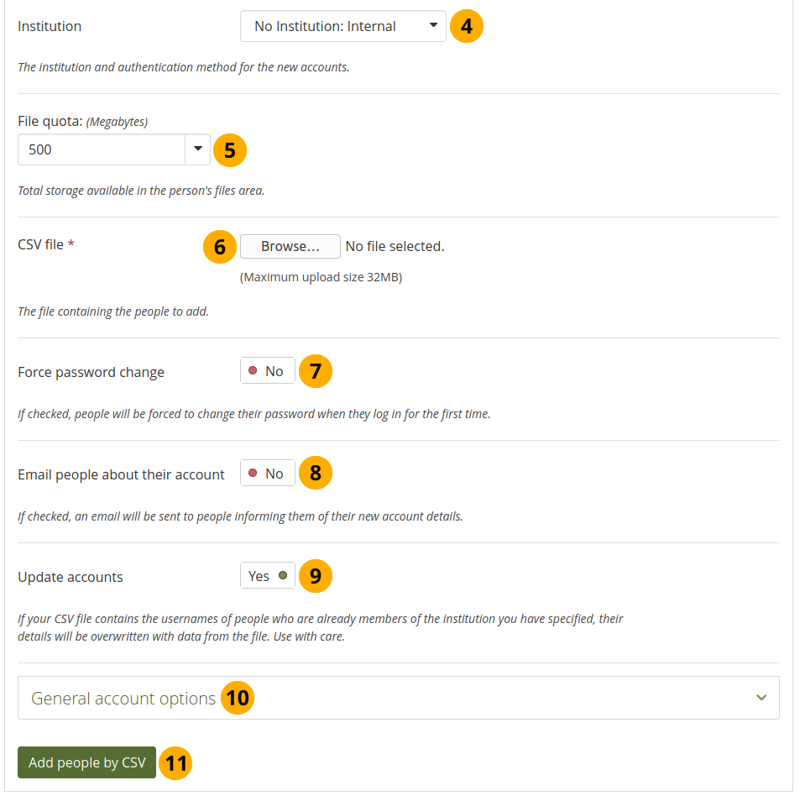Click the Browse… button for CSV file

click(x=290, y=246)
